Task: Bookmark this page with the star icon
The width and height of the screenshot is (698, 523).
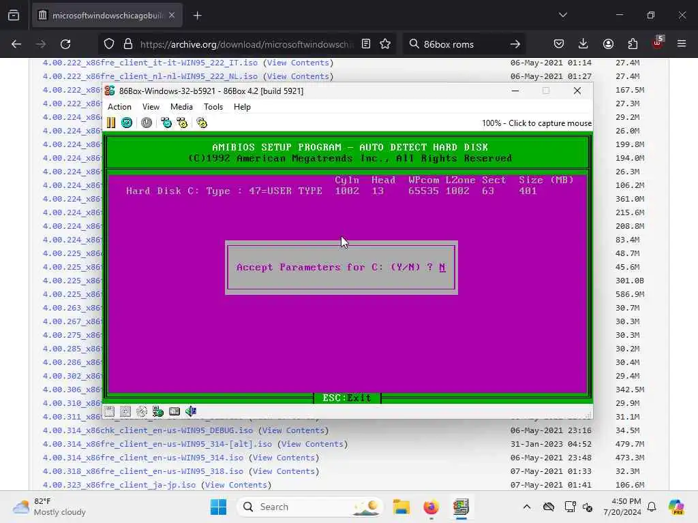Action: click(385, 44)
